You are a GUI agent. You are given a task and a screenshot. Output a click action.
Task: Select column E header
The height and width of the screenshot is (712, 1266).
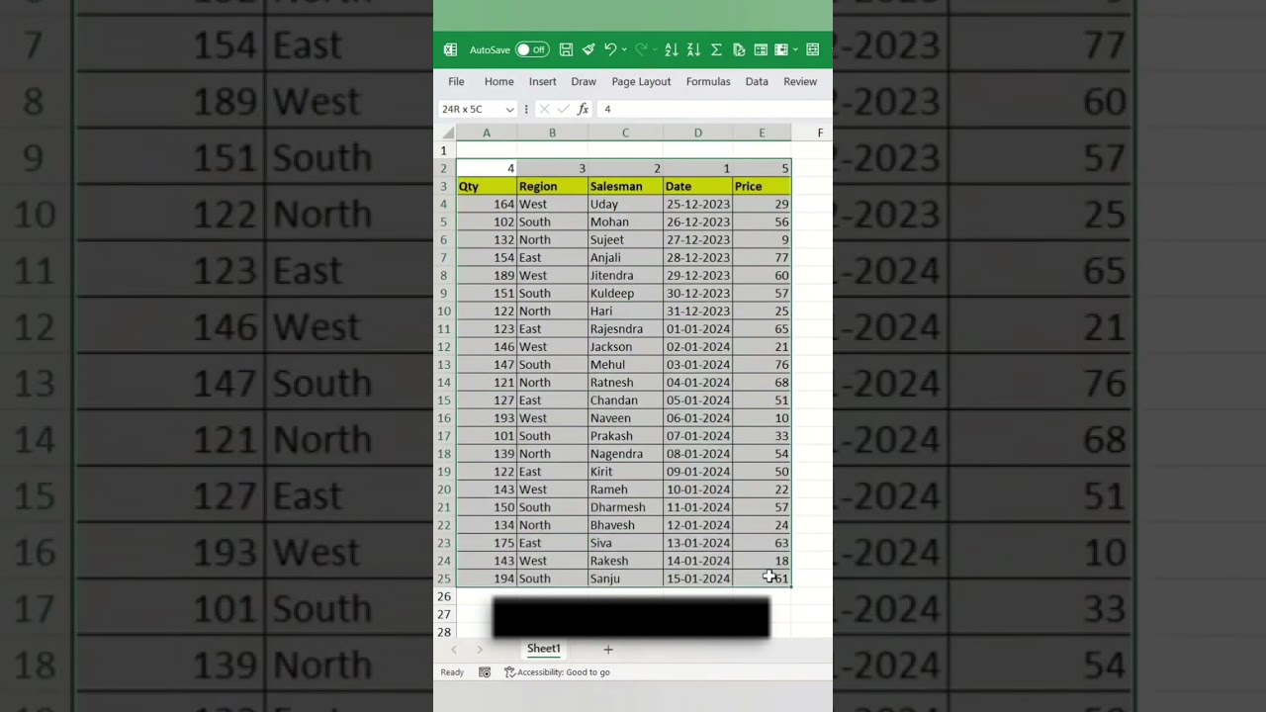click(762, 133)
